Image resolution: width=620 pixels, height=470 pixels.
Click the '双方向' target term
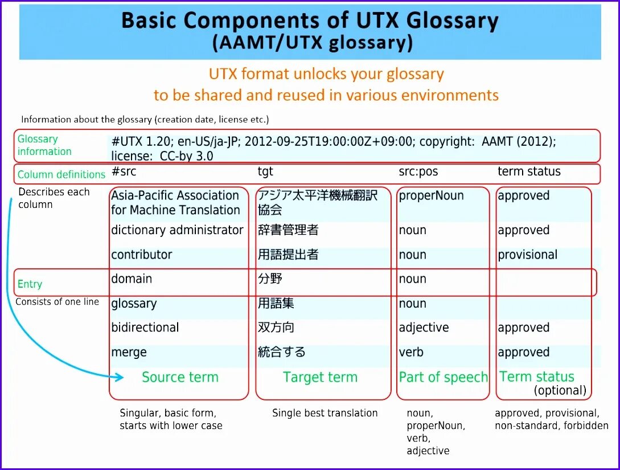click(276, 328)
